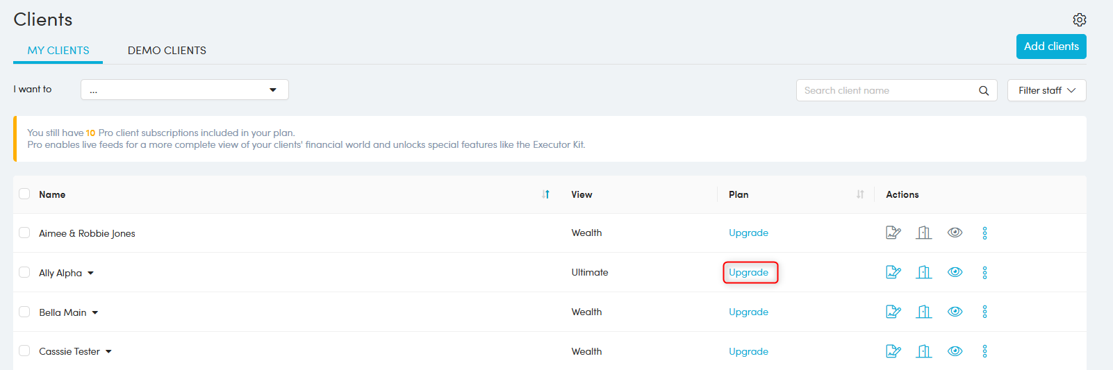Expand the Filter staff dropdown
Viewport: 1113px width, 370px height.
(x=1046, y=90)
